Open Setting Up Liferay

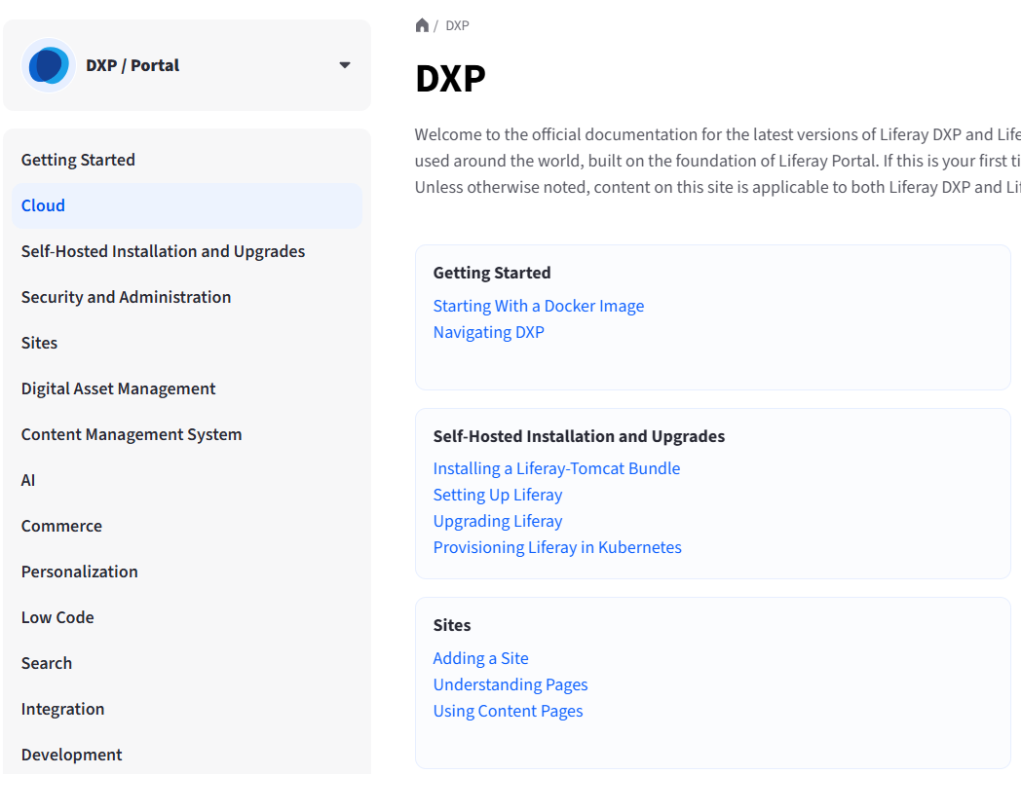(498, 495)
